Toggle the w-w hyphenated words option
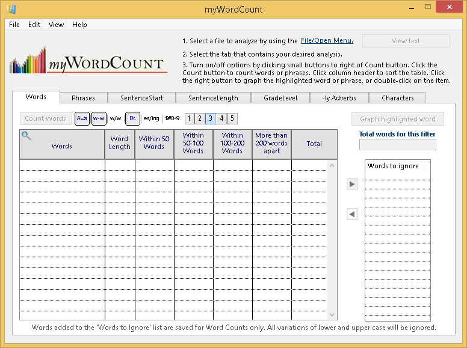467x348 pixels. (99, 118)
